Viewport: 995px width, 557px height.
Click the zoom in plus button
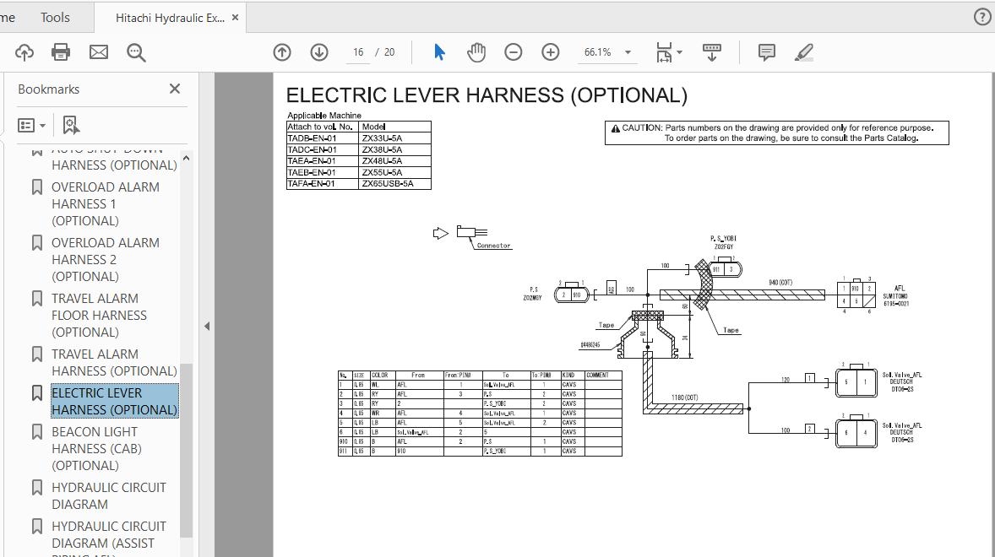(x=551, y=52)
